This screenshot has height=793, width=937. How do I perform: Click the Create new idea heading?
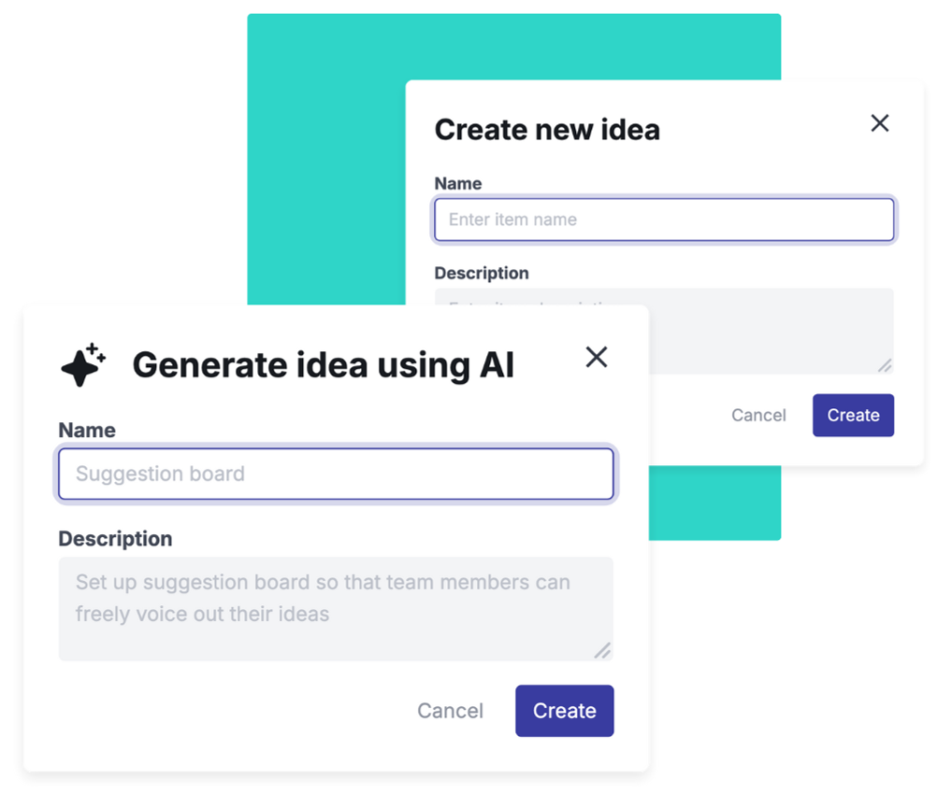click(x=547, y=130)
